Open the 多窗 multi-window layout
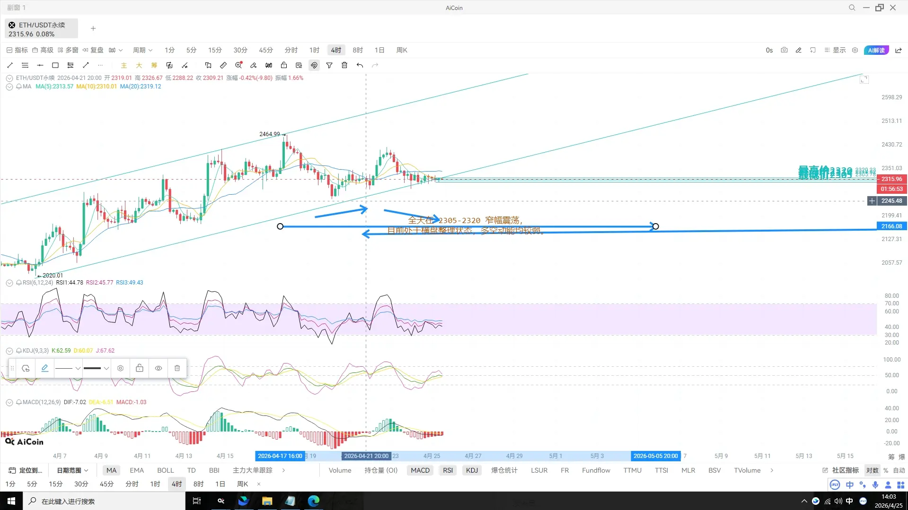Screen dimensions: 908x510 (68, 50)
